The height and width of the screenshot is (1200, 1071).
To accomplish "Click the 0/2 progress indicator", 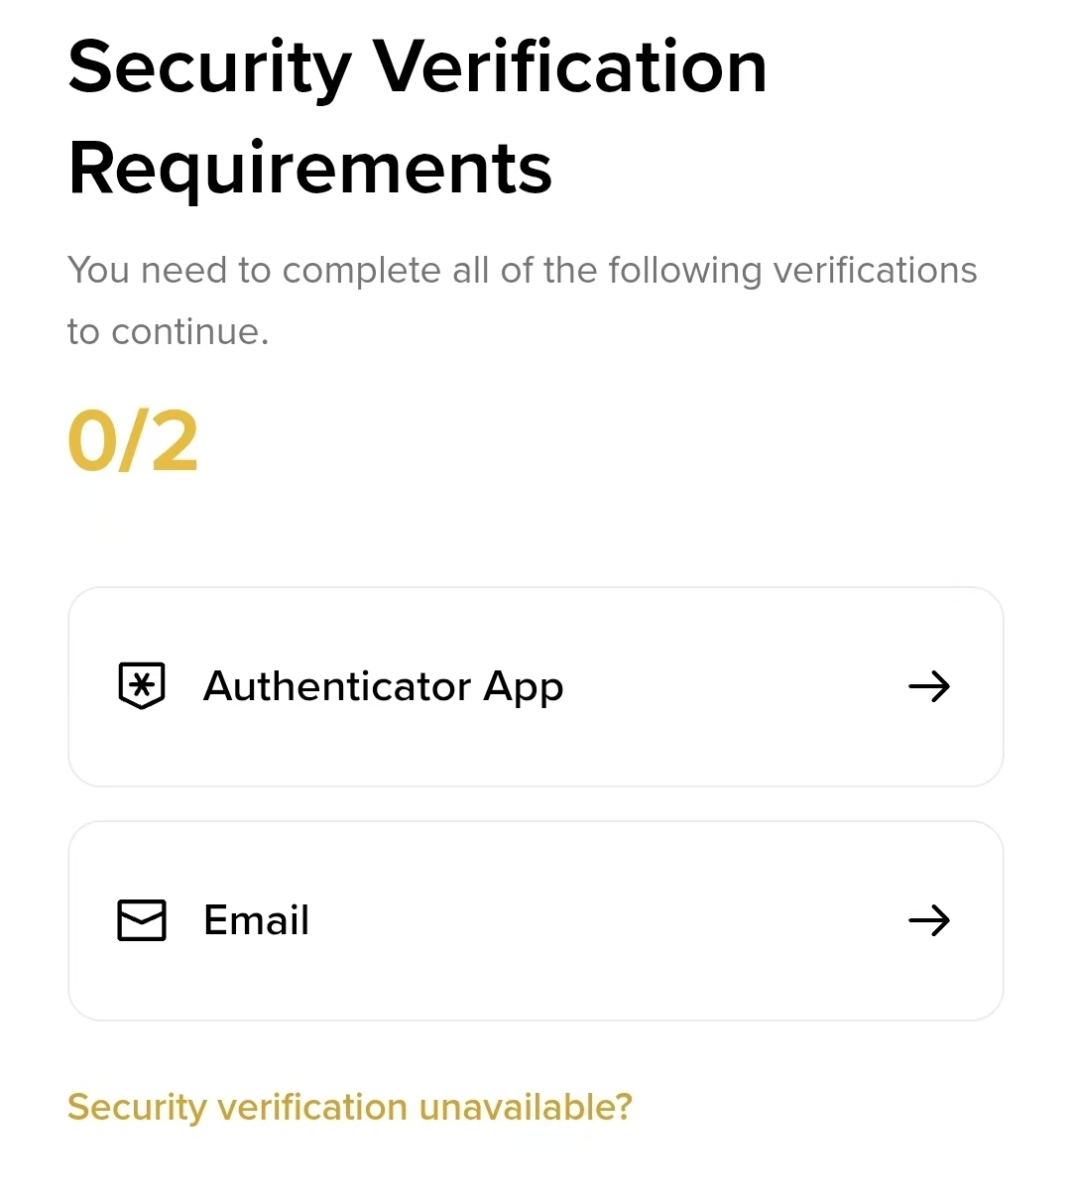I will [x=132, y=439].
